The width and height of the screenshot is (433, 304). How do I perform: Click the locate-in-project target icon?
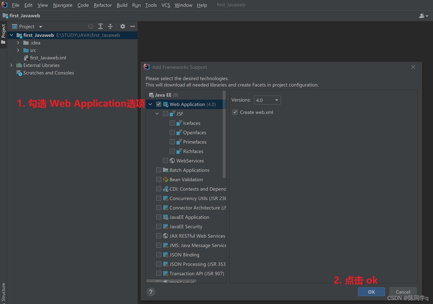click(90, 26)
